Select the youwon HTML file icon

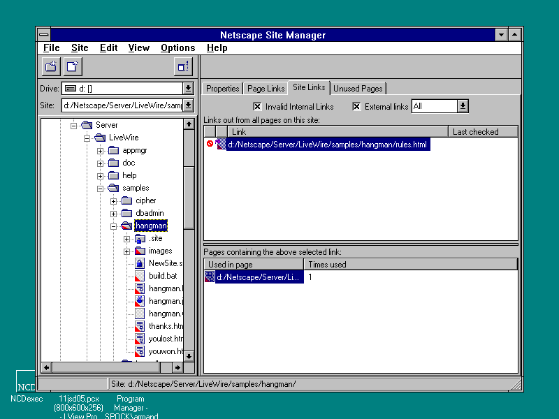point(139,351)
